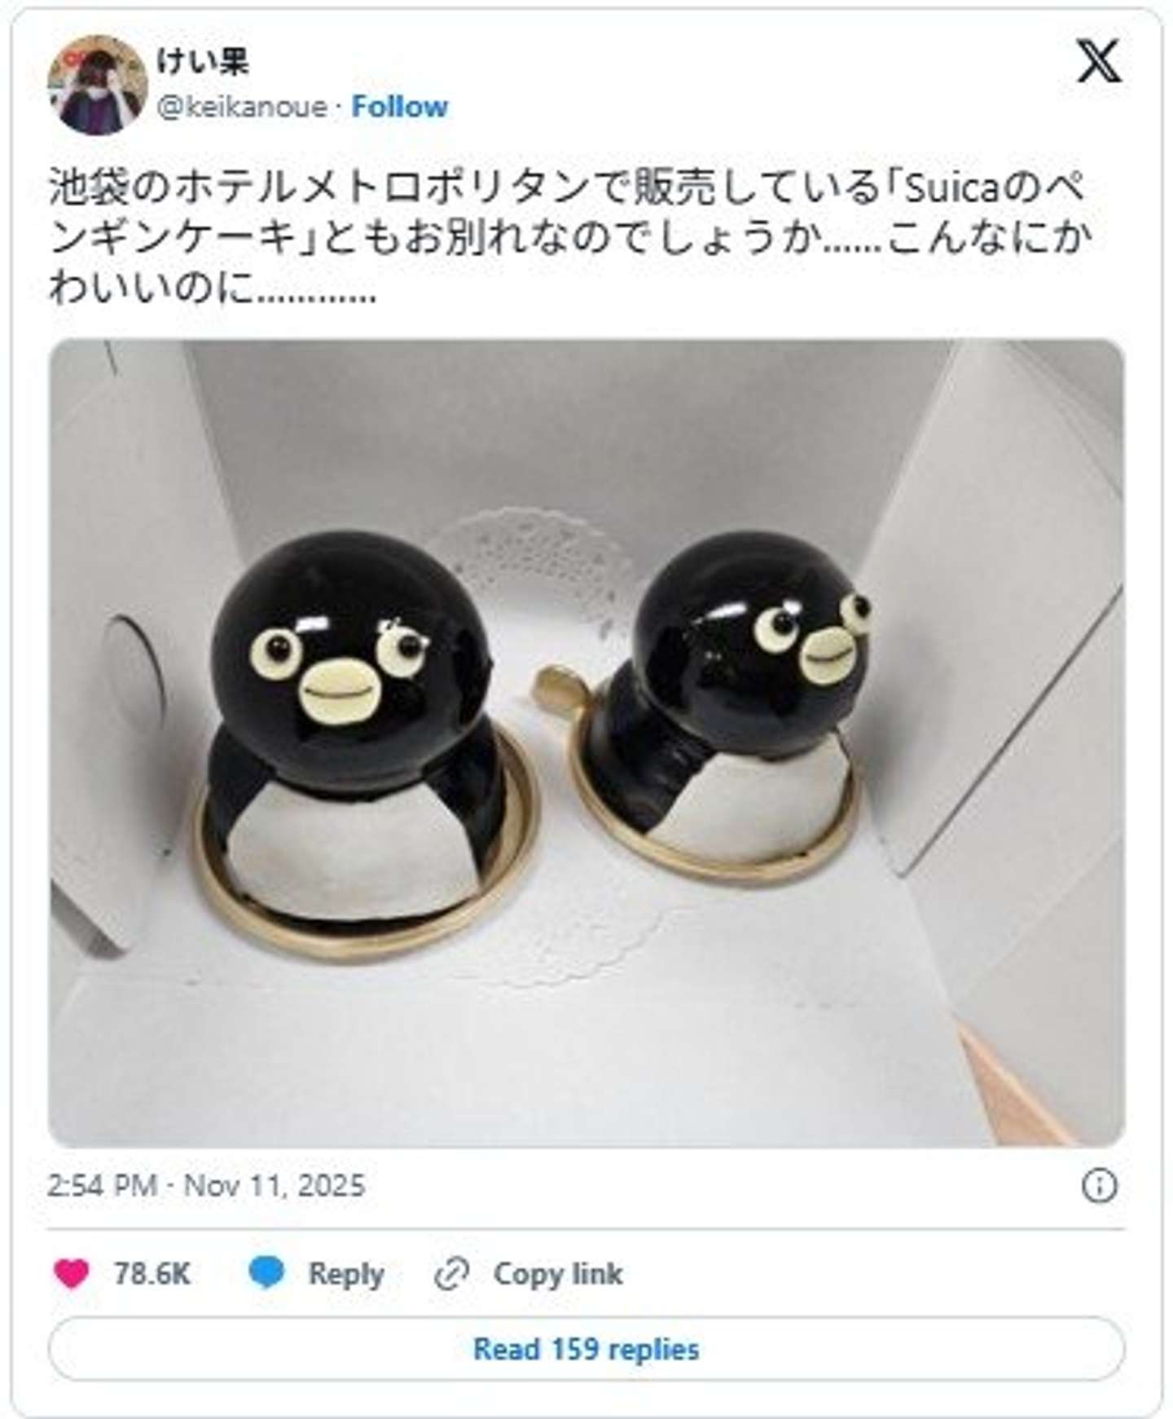Click the Reply label
The height and width of the screenshot is (1419, 1173).
345,1274
